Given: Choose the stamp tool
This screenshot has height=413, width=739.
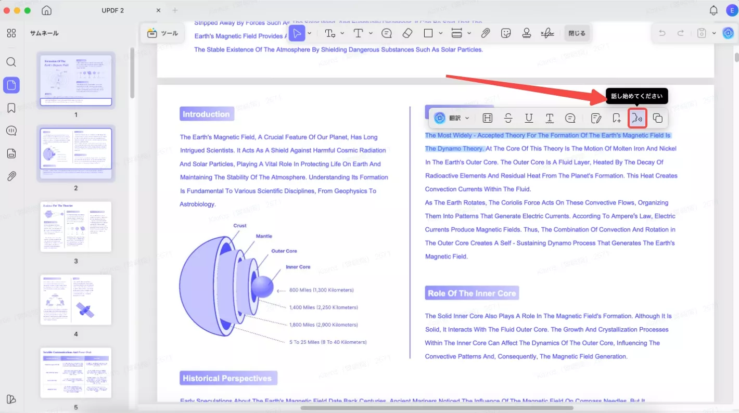Looking at the screenshot, I should (x=527, y=33).
